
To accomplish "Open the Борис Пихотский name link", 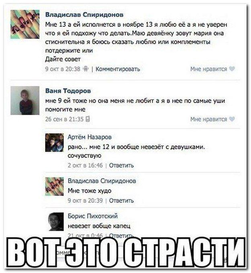I will [93, 216].
